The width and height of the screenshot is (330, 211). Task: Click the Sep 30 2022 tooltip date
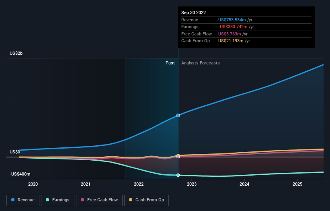tap(193, 12)
